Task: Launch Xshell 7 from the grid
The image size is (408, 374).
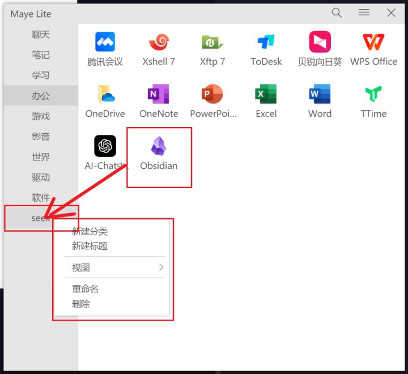Action: 159,42
